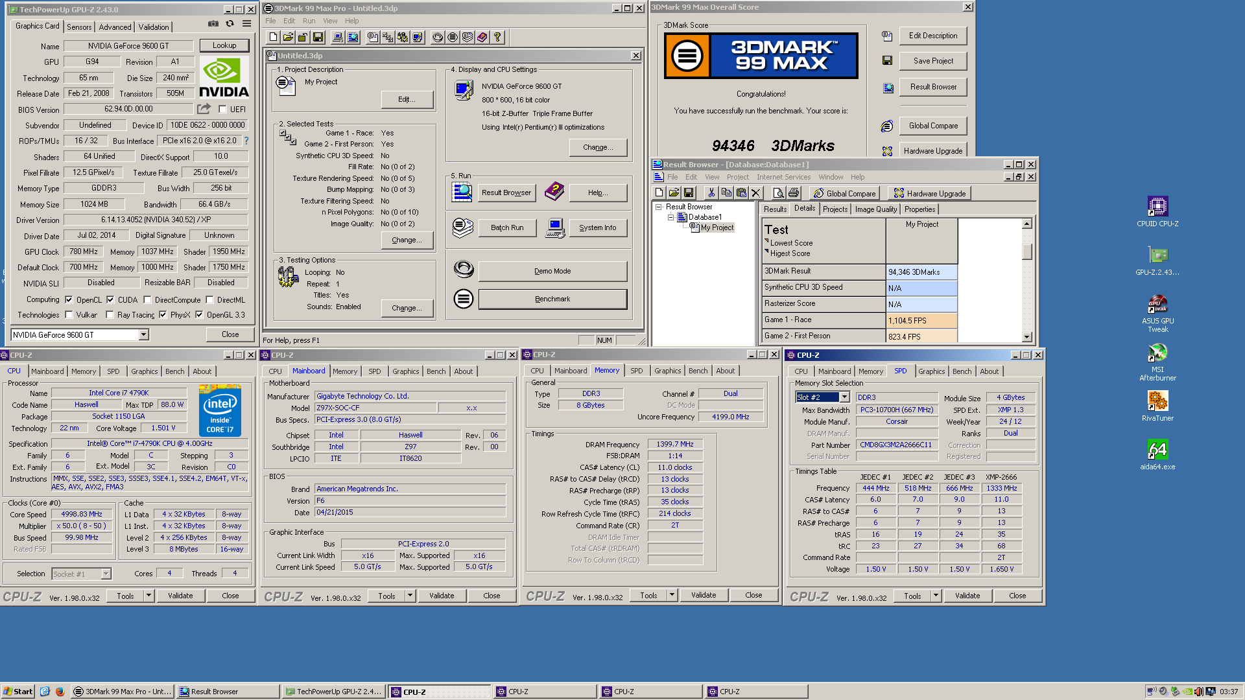Viewport: 1245px width, 700px height.
Task: Click the Windows Start button
Action: [x=18, y=691]
